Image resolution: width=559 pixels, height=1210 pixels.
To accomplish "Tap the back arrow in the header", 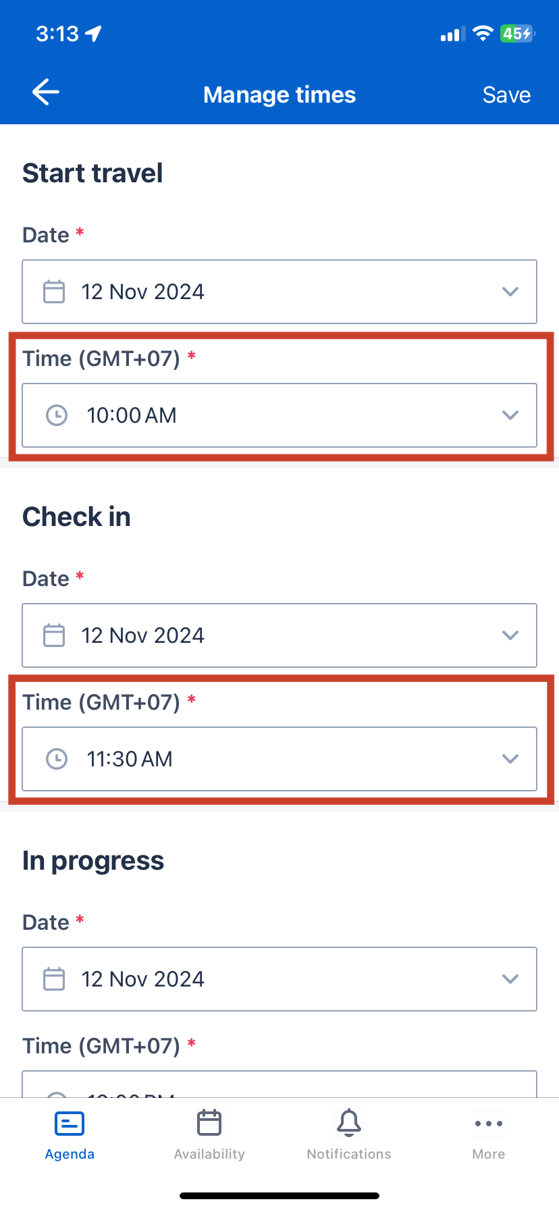I will 45,93.
